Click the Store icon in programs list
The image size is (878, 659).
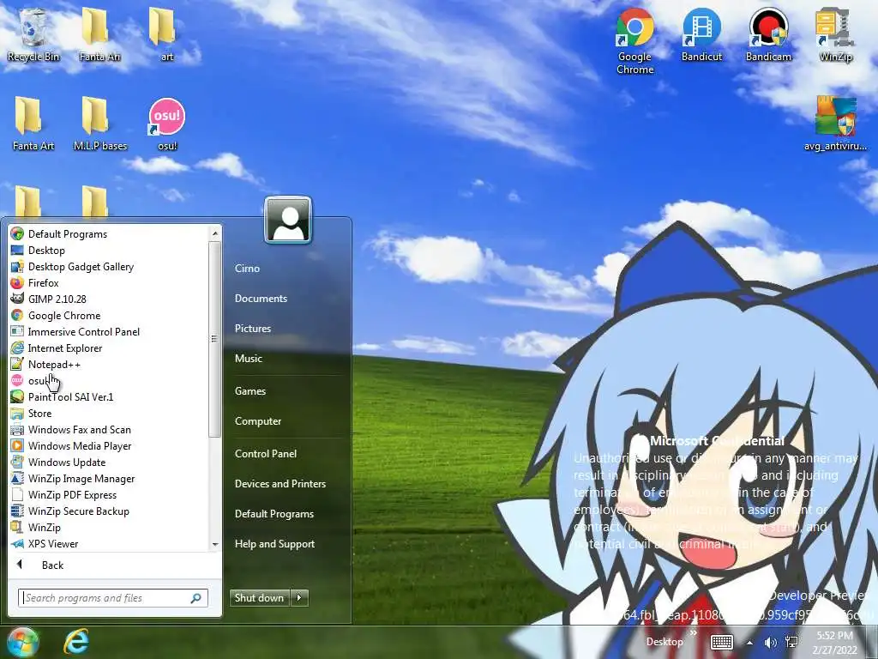pyautogui.click(x=17, y=413)
